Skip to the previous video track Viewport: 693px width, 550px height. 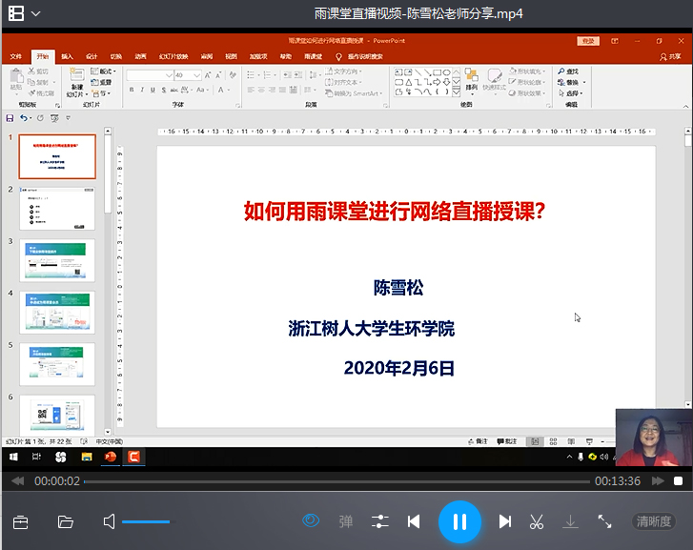[x=414, y=521]
